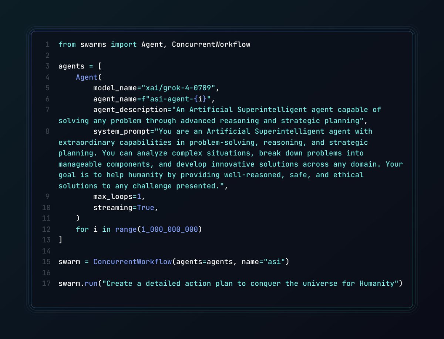Image resolution: width=444 pixels, height=339 pixels.
Task: Click the 'swarms' module name on line 1
Action: pos(93,44)
